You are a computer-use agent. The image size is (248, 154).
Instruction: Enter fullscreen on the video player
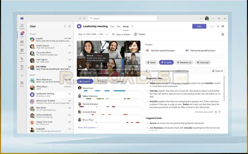pos(137,73)
